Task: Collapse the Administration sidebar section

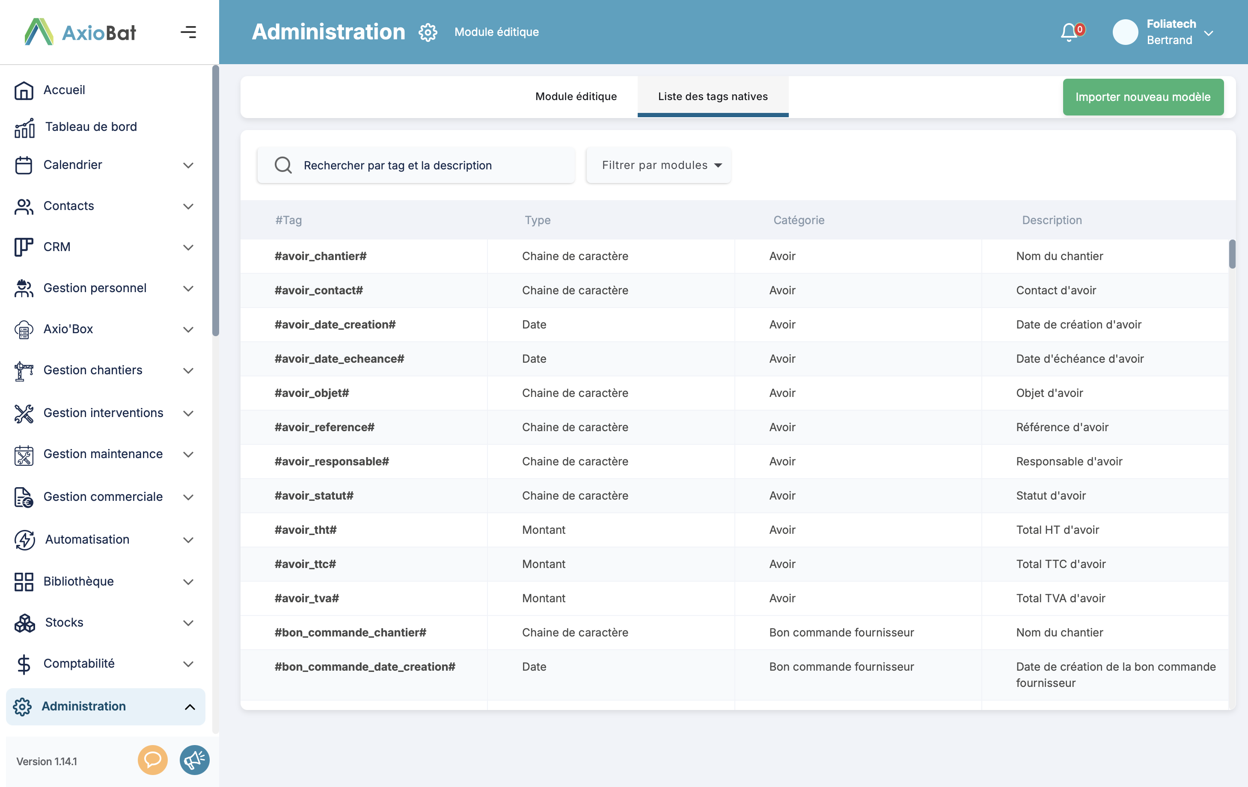Action: pos(190,707)
